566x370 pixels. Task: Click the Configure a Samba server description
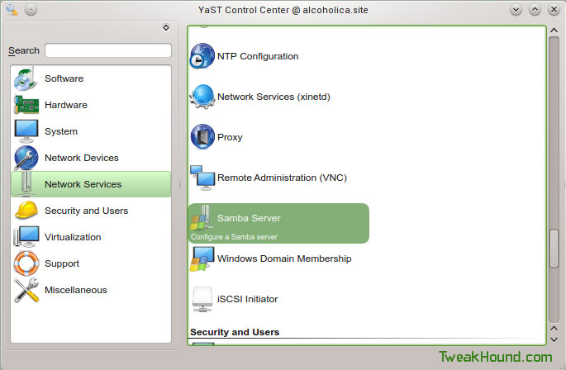[234, 237]
